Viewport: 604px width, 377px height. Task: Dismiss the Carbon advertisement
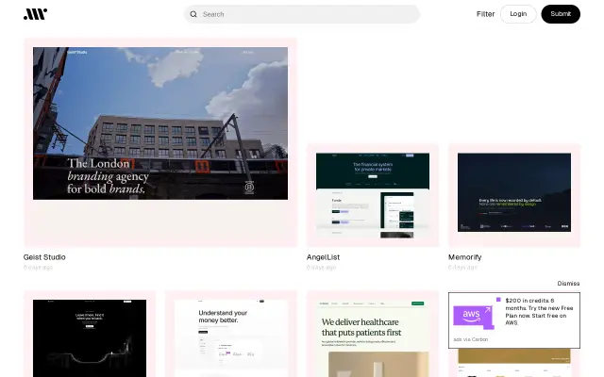coord(568,284)
